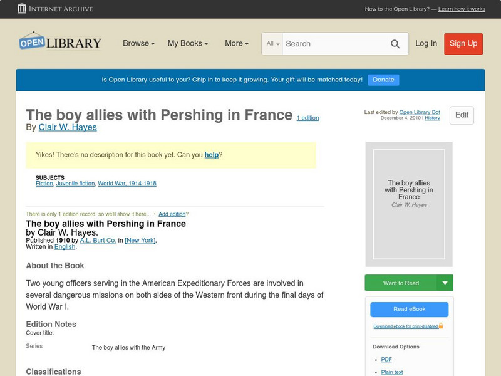Viewport: 501px width, 376px height.
Task: Click the Read eBook button
Action: click(408, 309)
